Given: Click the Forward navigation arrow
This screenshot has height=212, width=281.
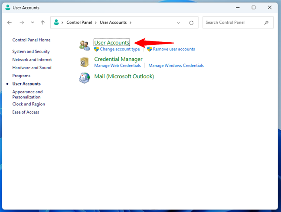Looking at the screenshot, I should click(22, 22).
